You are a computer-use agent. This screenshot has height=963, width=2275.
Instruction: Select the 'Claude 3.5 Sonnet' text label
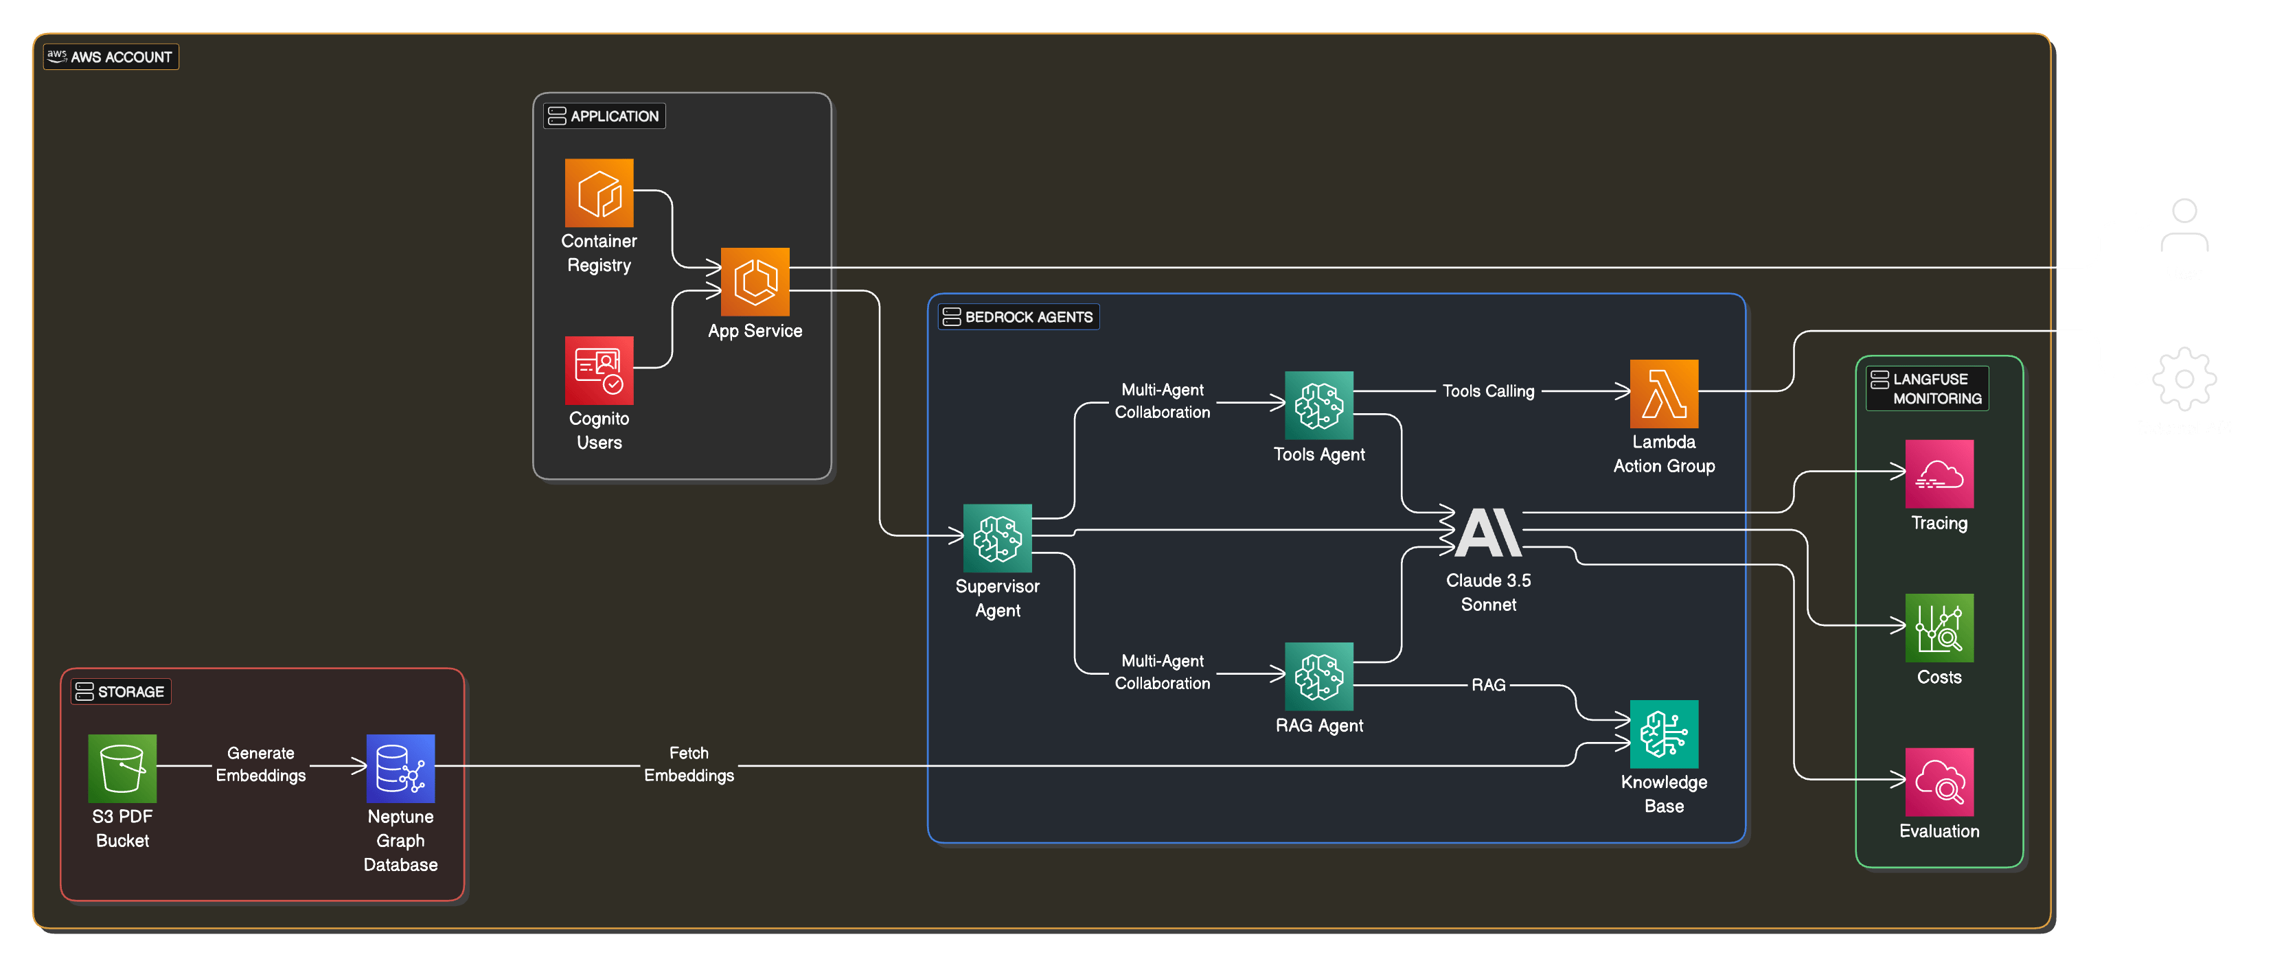pyautogui.click(x=1488, y=592)
